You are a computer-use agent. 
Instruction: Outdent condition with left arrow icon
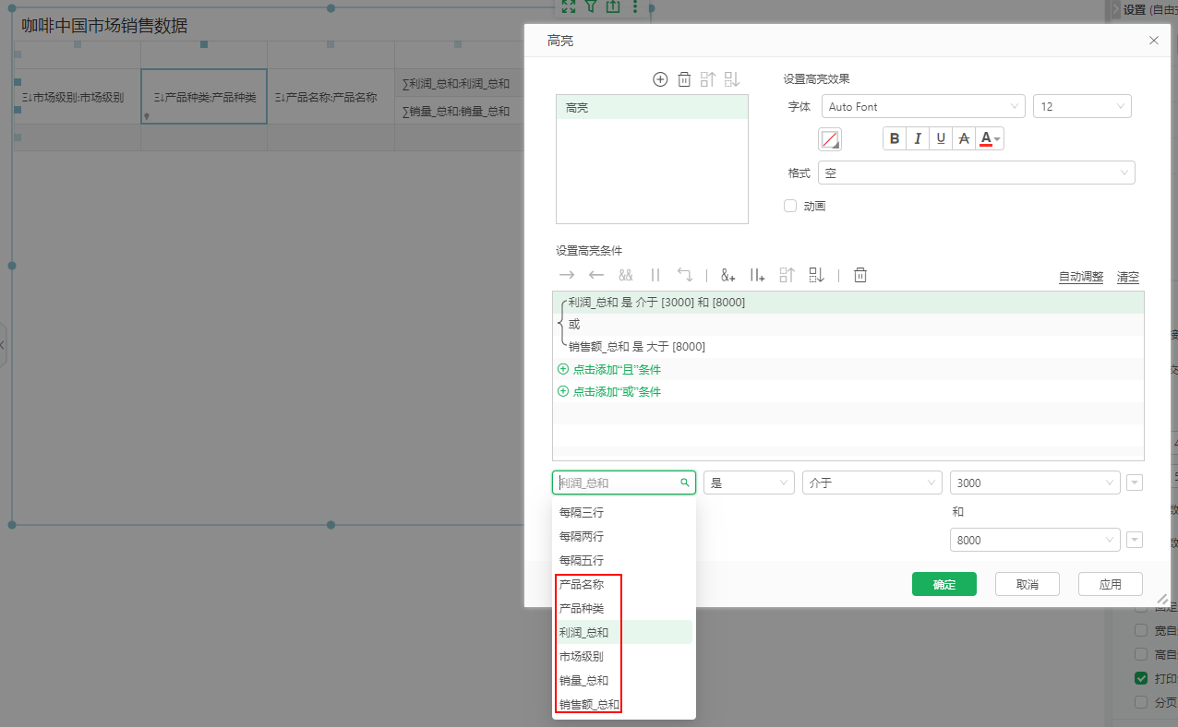point(596,275)
